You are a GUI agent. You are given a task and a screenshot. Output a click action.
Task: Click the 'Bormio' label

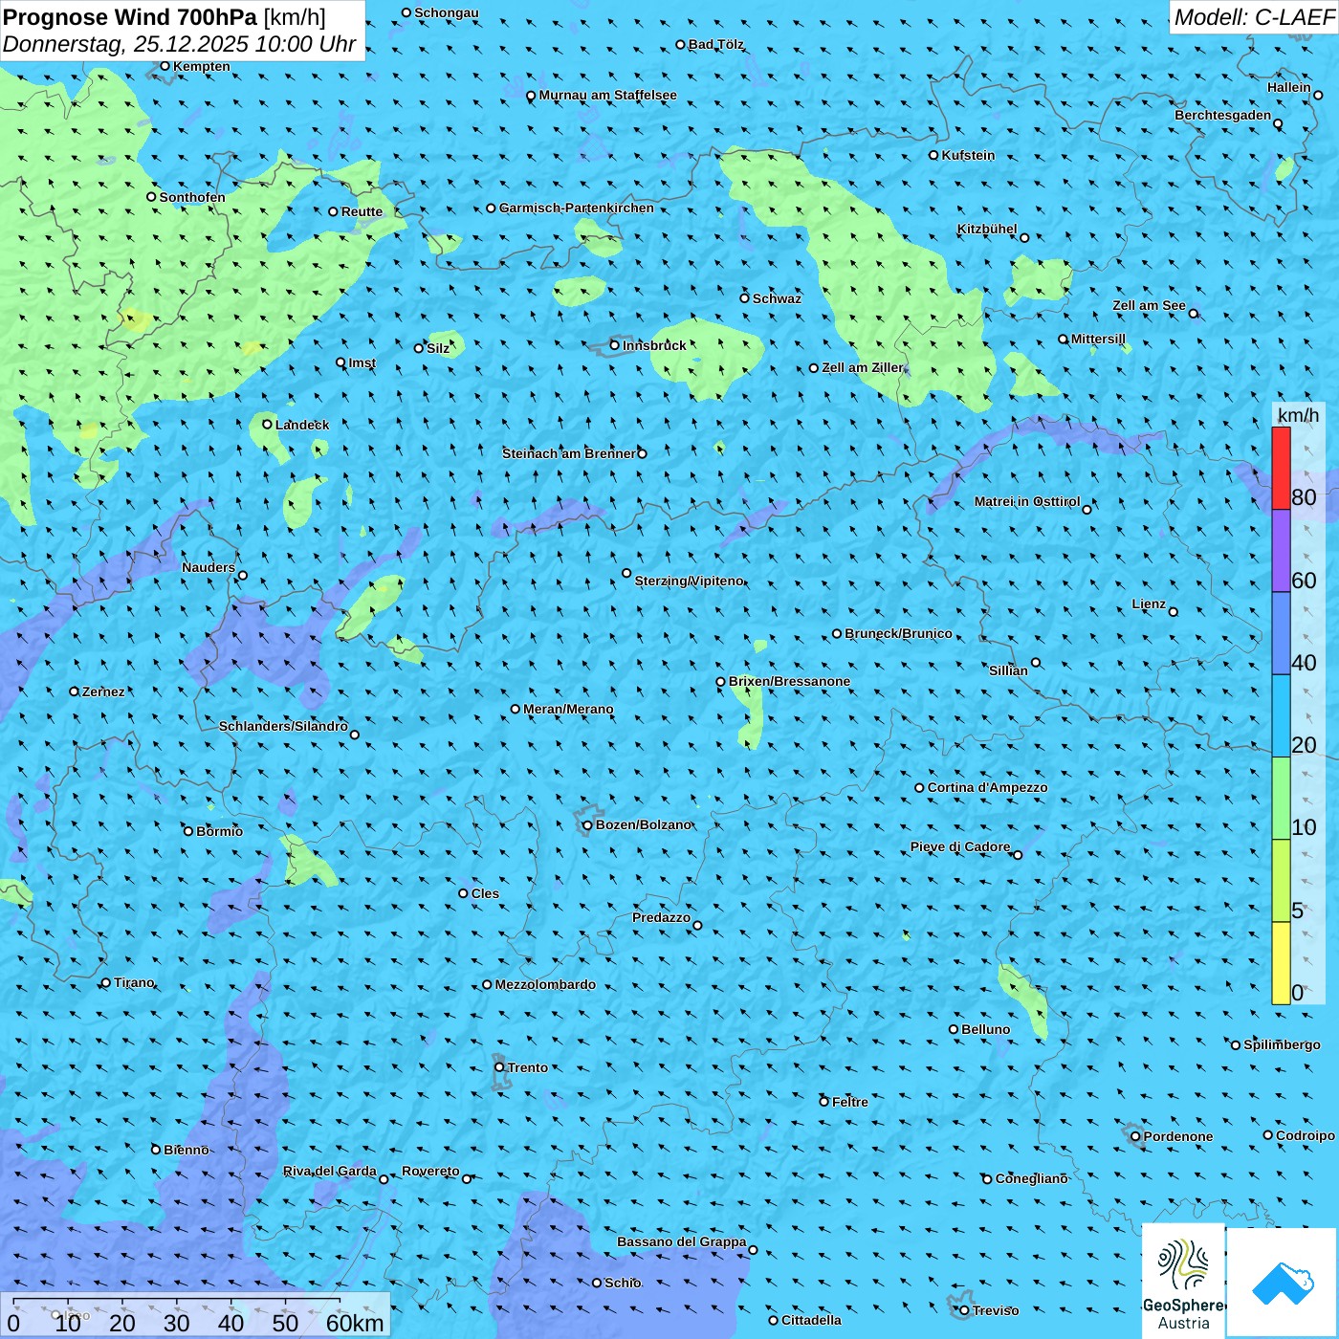pos(219,832)
